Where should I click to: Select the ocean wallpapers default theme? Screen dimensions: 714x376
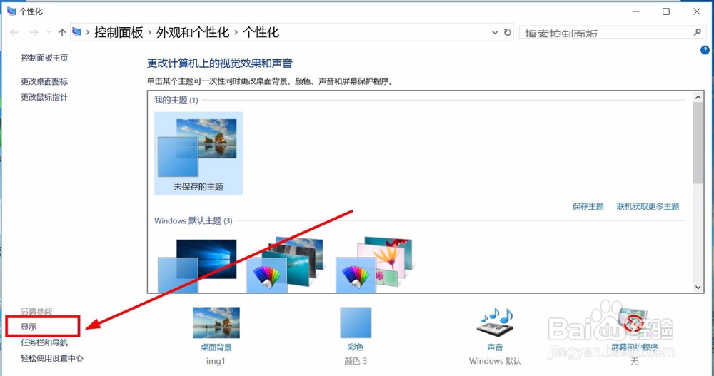pyautogui.click(x=286, y=265)
